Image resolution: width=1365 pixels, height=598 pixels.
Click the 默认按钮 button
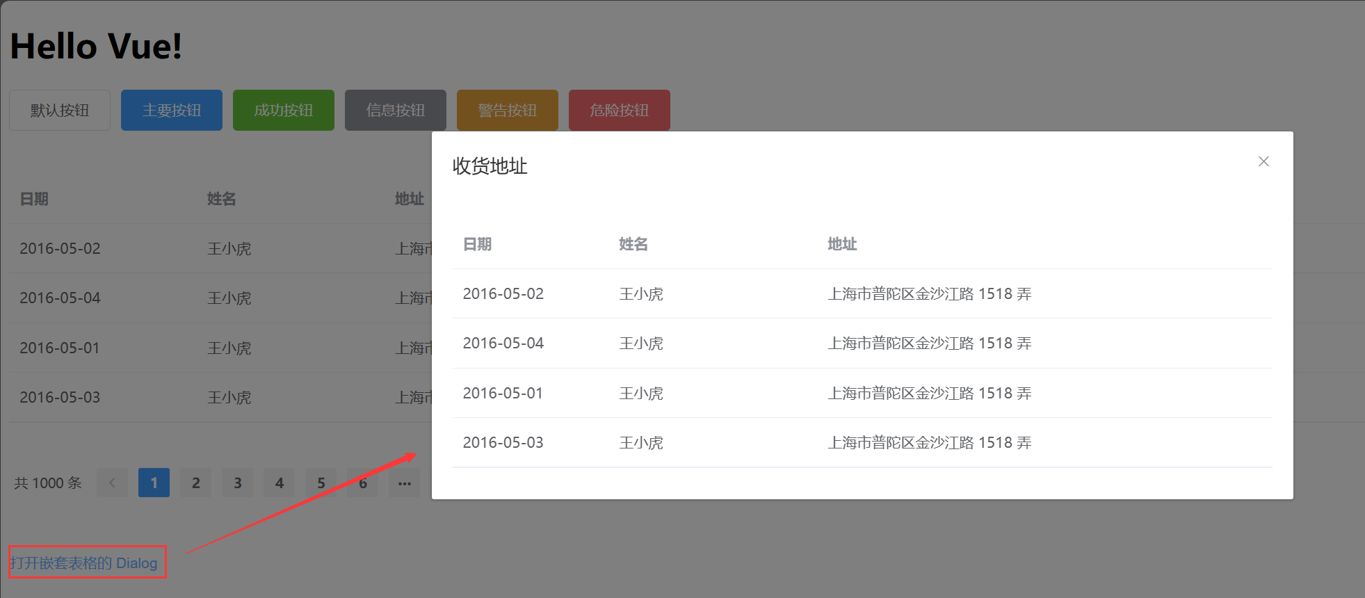pyautogui.click(x=60, y=110)
